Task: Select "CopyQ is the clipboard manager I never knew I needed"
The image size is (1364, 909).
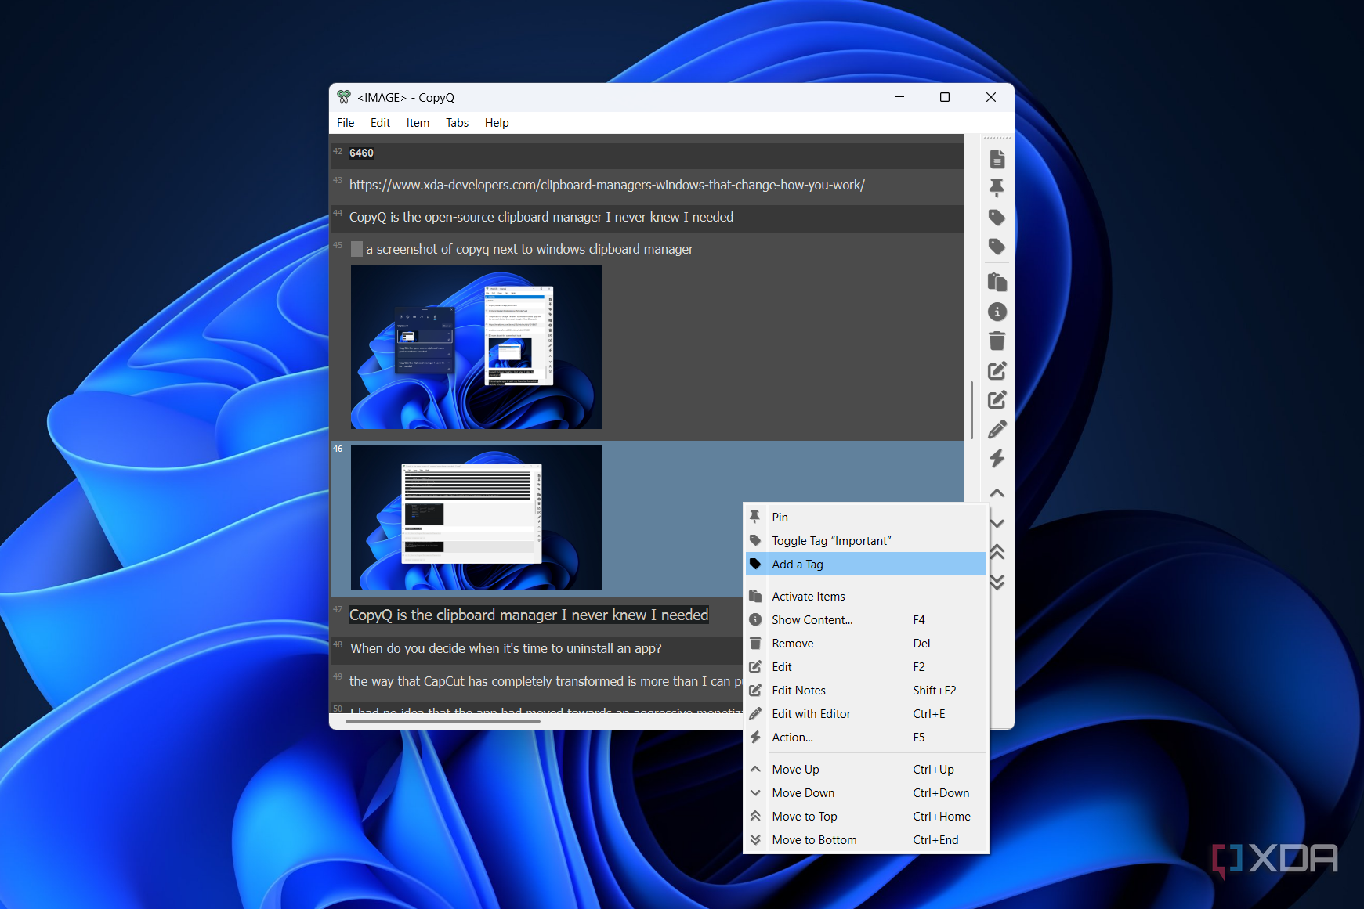Action: tap(529, 615)
